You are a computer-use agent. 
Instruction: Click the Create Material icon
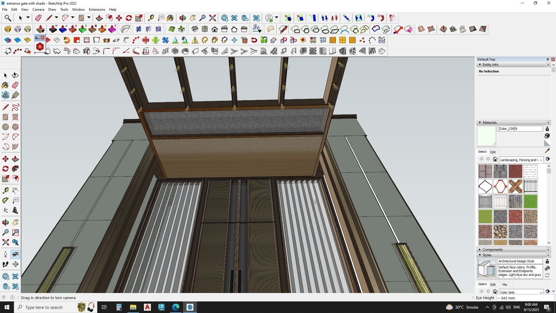pyautogui.click(x=547, y=136)
